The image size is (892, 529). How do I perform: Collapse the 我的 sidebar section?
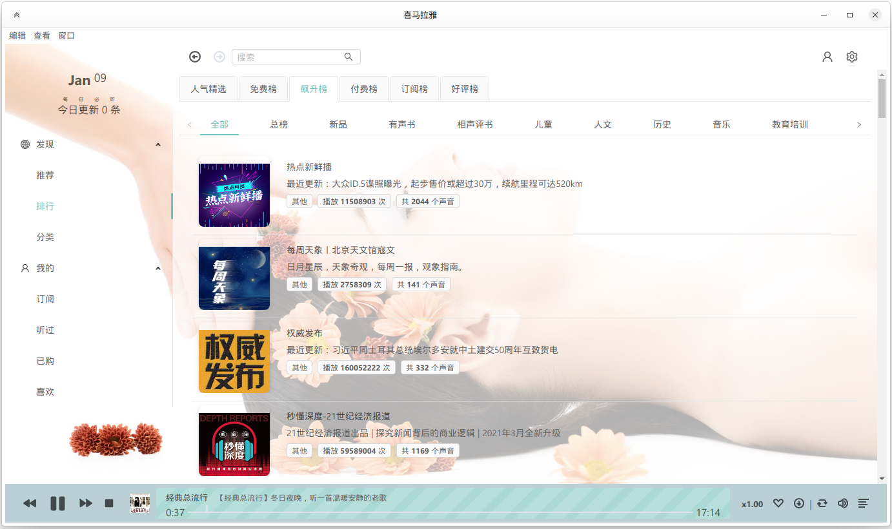pos(157,268)
